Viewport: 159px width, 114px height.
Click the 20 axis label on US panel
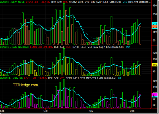[x=154, y=105]
